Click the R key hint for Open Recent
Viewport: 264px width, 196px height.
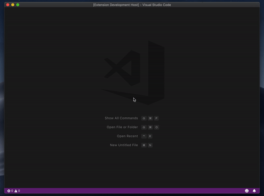click(150, 136)
